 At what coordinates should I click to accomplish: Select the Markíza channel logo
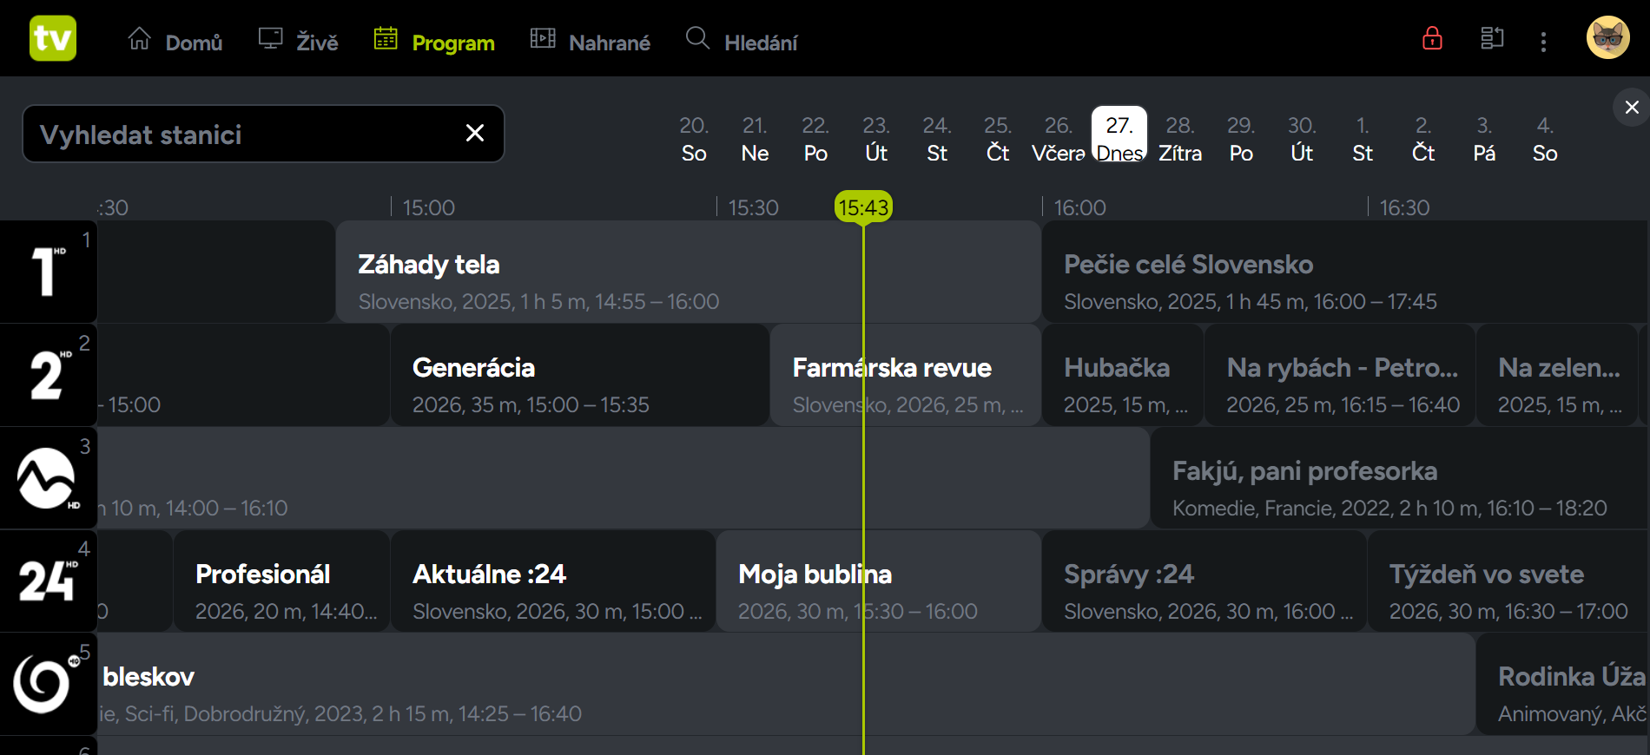click(49, 477)
